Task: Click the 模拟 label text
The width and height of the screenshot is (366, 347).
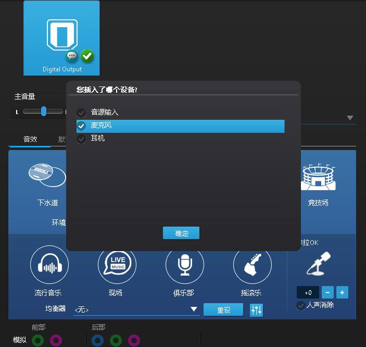Action: point(20,340)
